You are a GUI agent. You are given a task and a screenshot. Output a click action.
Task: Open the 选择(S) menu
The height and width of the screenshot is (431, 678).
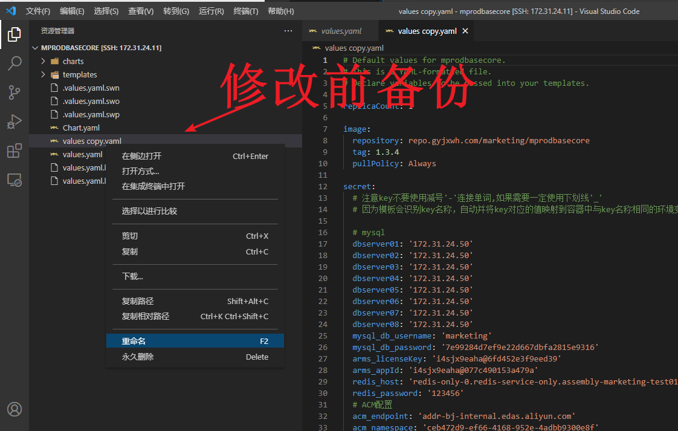click(x=106, y=11)
